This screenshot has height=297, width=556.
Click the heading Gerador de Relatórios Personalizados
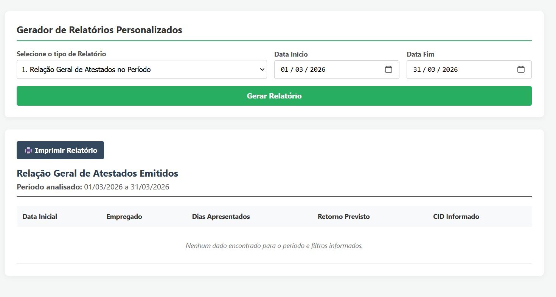[x=99, y=30]
